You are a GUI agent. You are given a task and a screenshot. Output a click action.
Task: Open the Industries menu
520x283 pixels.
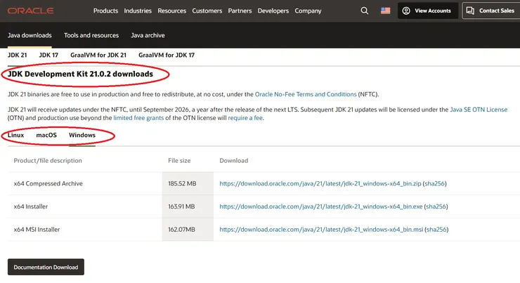138,11
